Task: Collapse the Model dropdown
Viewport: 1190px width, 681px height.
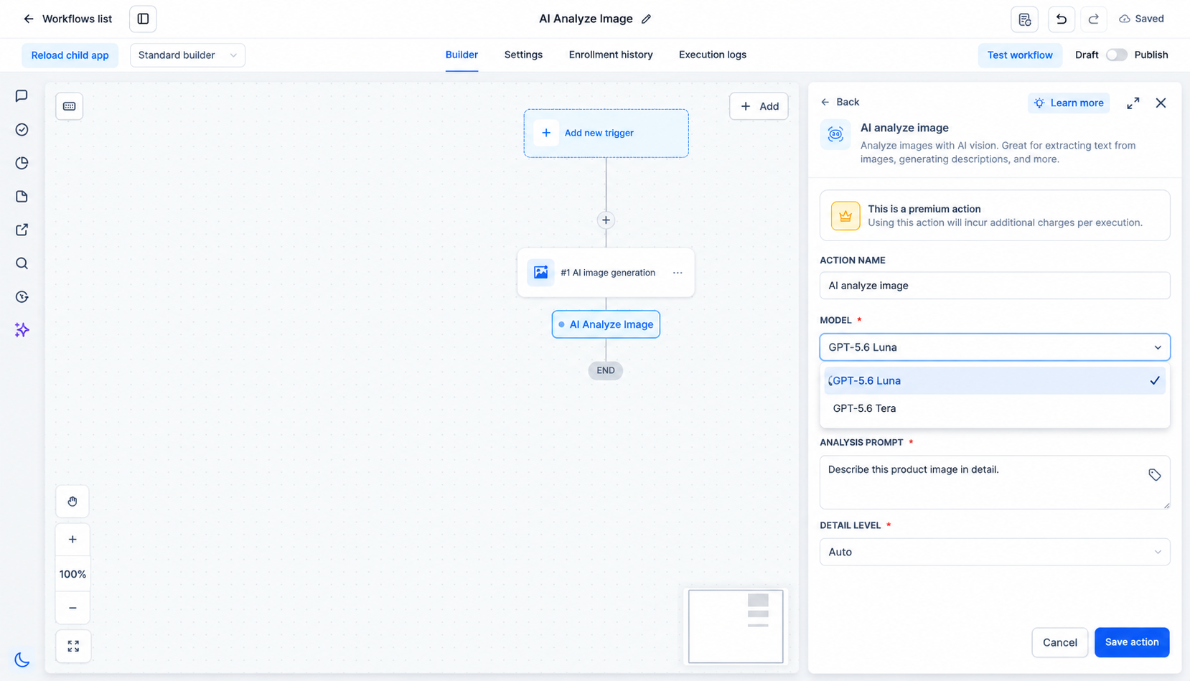Action: 995,347
